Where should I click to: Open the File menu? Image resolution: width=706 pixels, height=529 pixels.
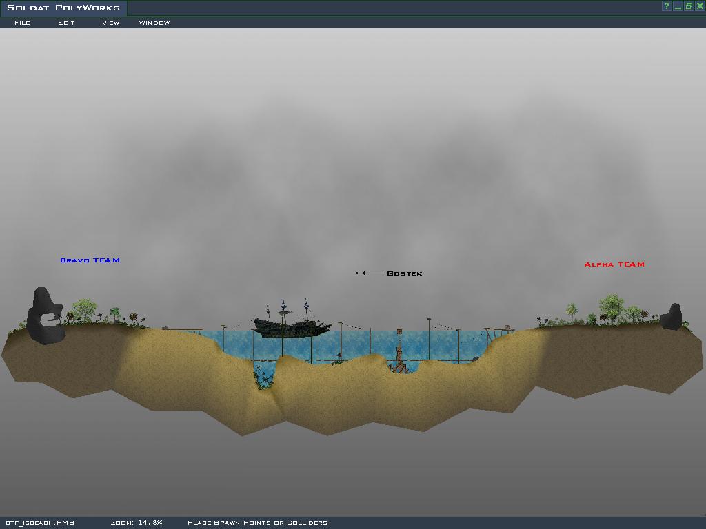click(x=22, y=23)
